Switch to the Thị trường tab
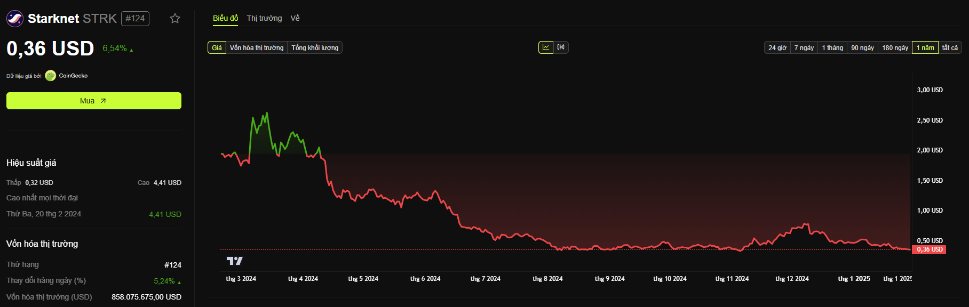The width and height of the screenshot is (969, 307). (x=264, y=18)
